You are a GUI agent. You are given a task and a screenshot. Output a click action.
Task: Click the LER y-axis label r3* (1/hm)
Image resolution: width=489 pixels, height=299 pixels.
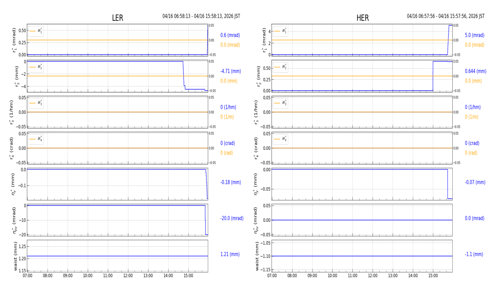[x=11, y=112]
